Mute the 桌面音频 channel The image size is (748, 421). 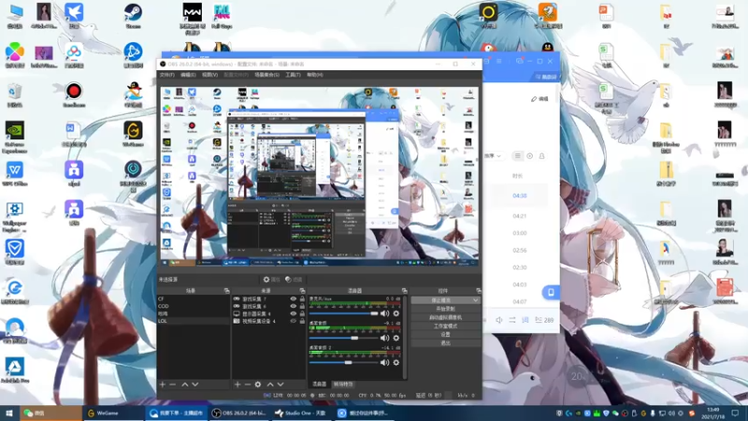click(384, 338)
